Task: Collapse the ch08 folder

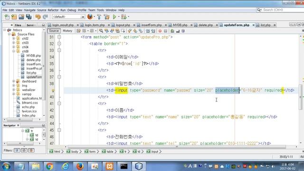Action: click(x=14, y=51)
